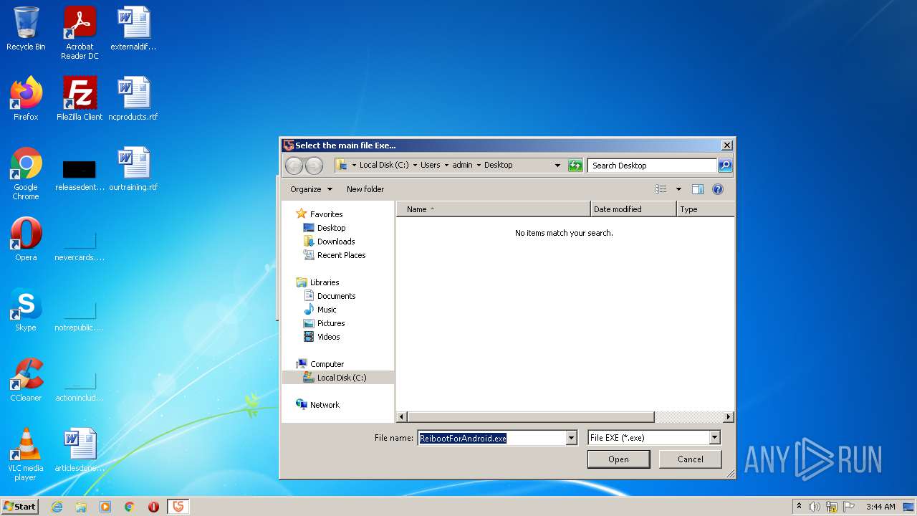Toggle the preview pane icon
Image resolution: width=917 pixels, height=516 pixels.
pos(698,189)
